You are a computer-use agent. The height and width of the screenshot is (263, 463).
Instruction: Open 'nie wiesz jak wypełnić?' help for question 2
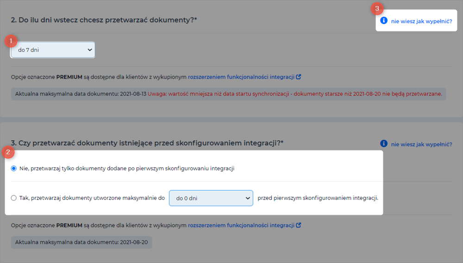[x=421, y=21]
